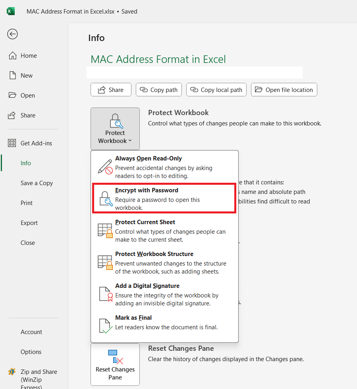Screen dimensions: 357x389
Task: Click Open file location button
Action: (284, 90)
